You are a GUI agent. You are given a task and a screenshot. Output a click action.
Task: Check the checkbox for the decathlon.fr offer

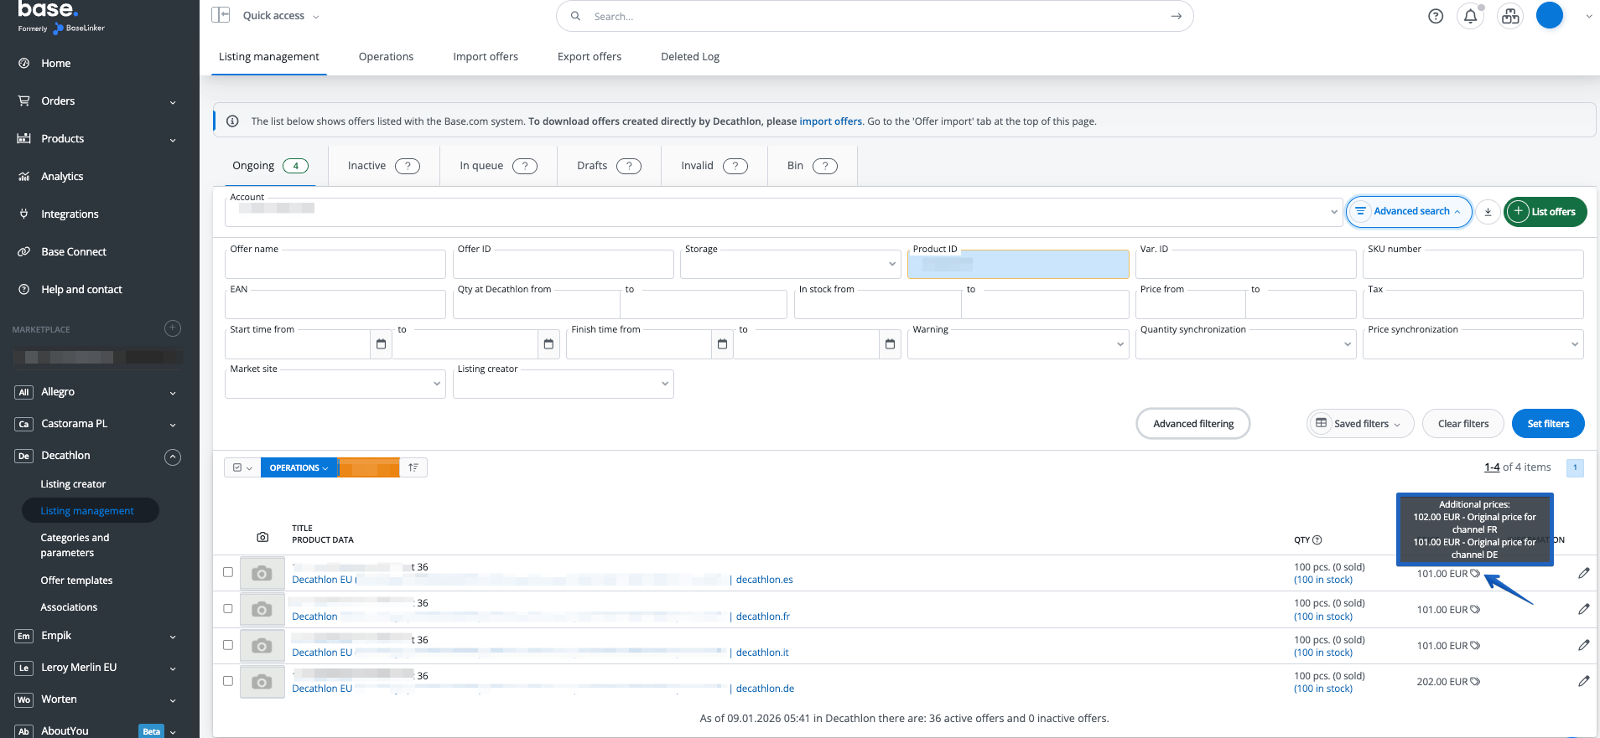(x=228, y=609)
